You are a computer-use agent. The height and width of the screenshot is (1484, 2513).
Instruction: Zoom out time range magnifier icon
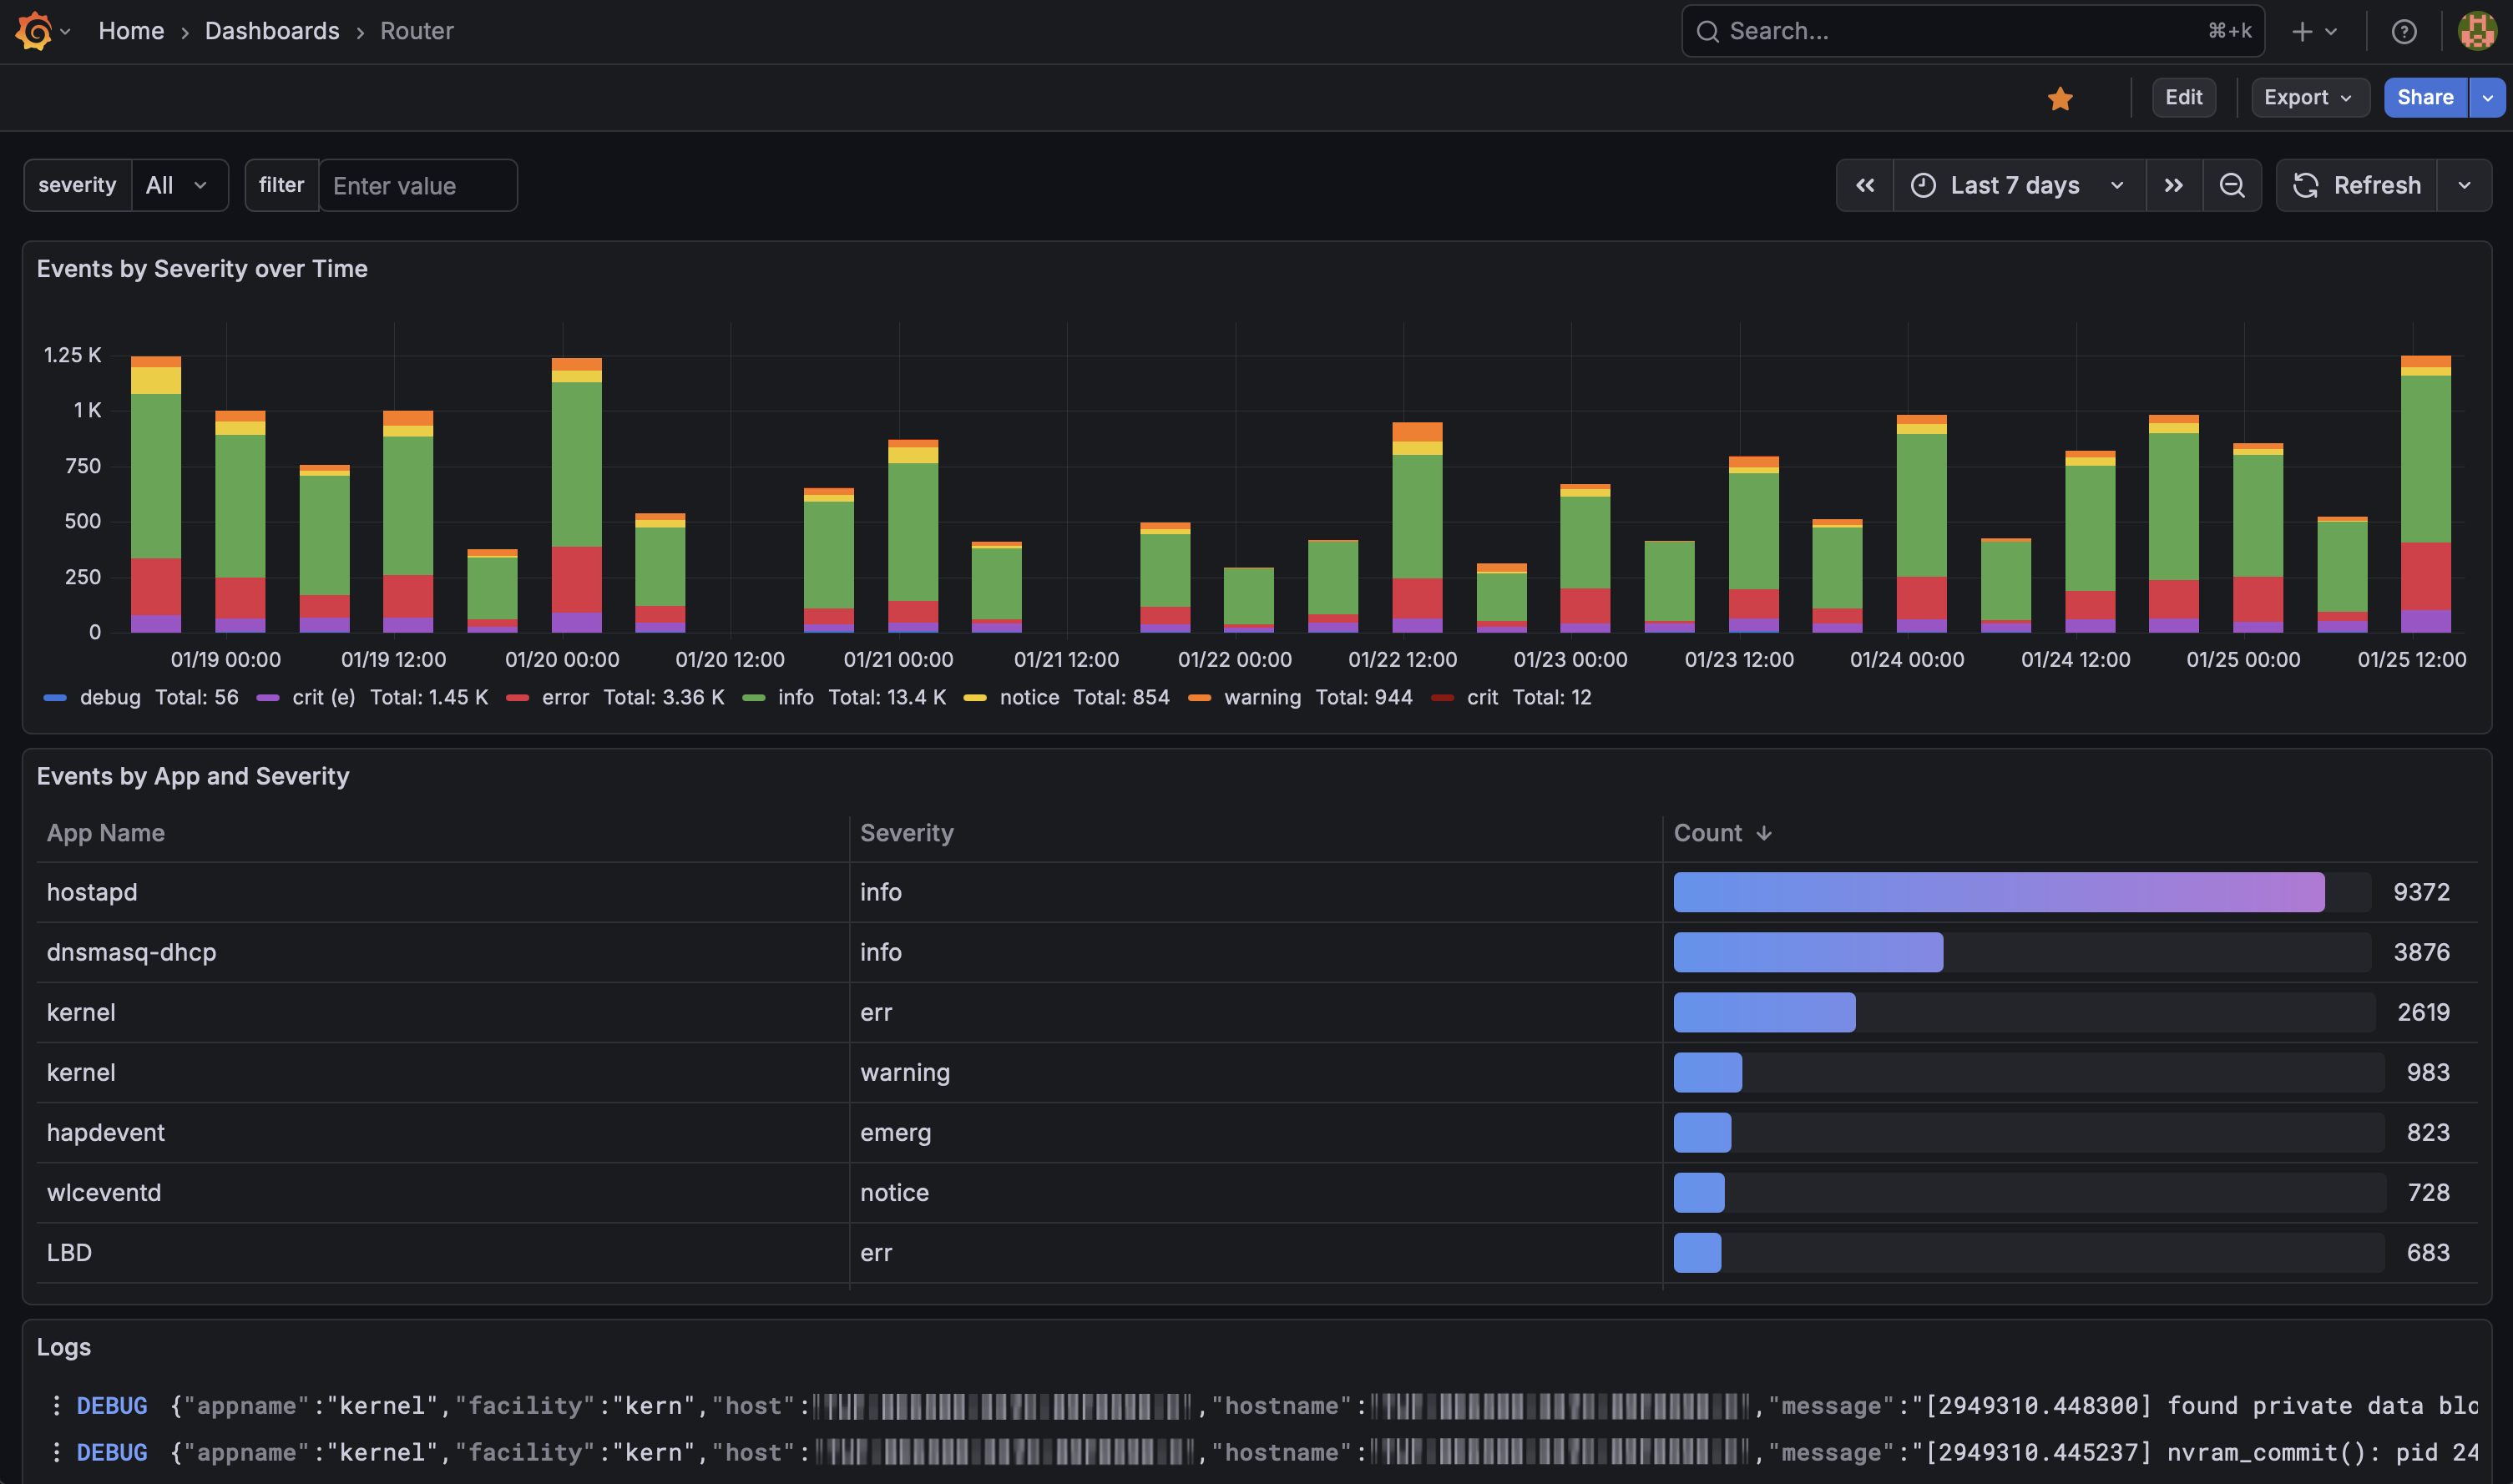click(2231, 186)
